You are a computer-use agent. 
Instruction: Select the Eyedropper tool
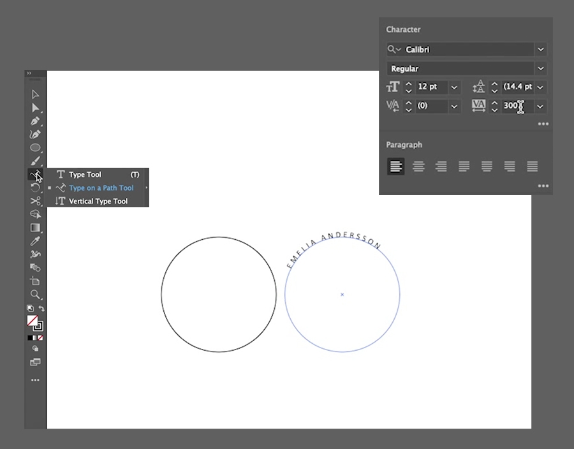tap(35, 241)
